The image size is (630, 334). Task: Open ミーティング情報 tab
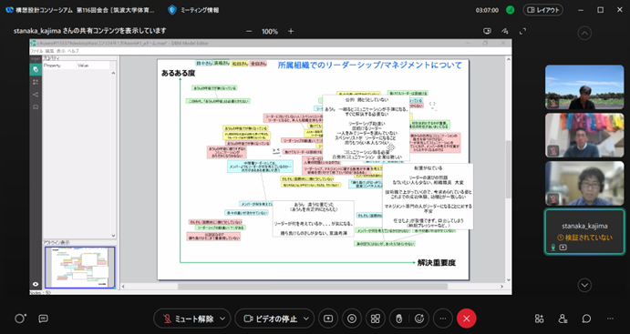pos(193,10)
